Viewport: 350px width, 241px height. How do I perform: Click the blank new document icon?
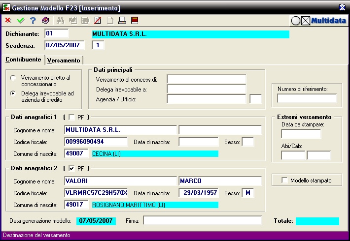110,21
